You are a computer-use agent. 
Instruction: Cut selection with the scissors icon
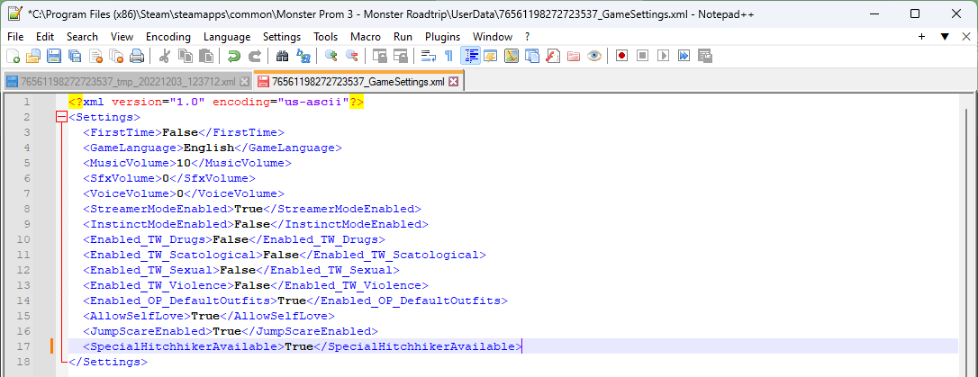(x=165, y=57)
